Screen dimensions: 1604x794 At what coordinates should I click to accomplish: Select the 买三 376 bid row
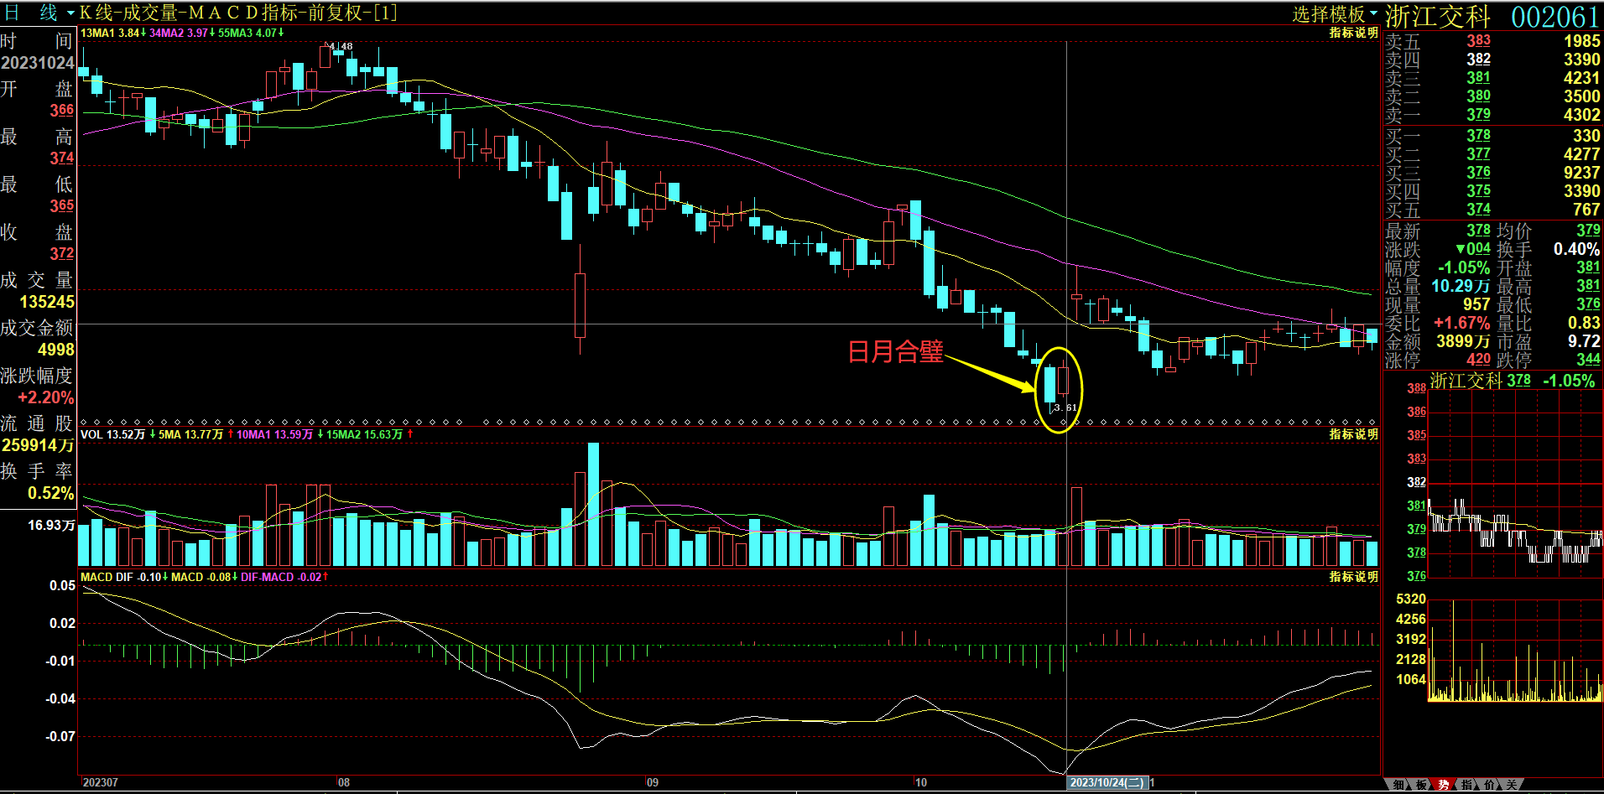1492,173
